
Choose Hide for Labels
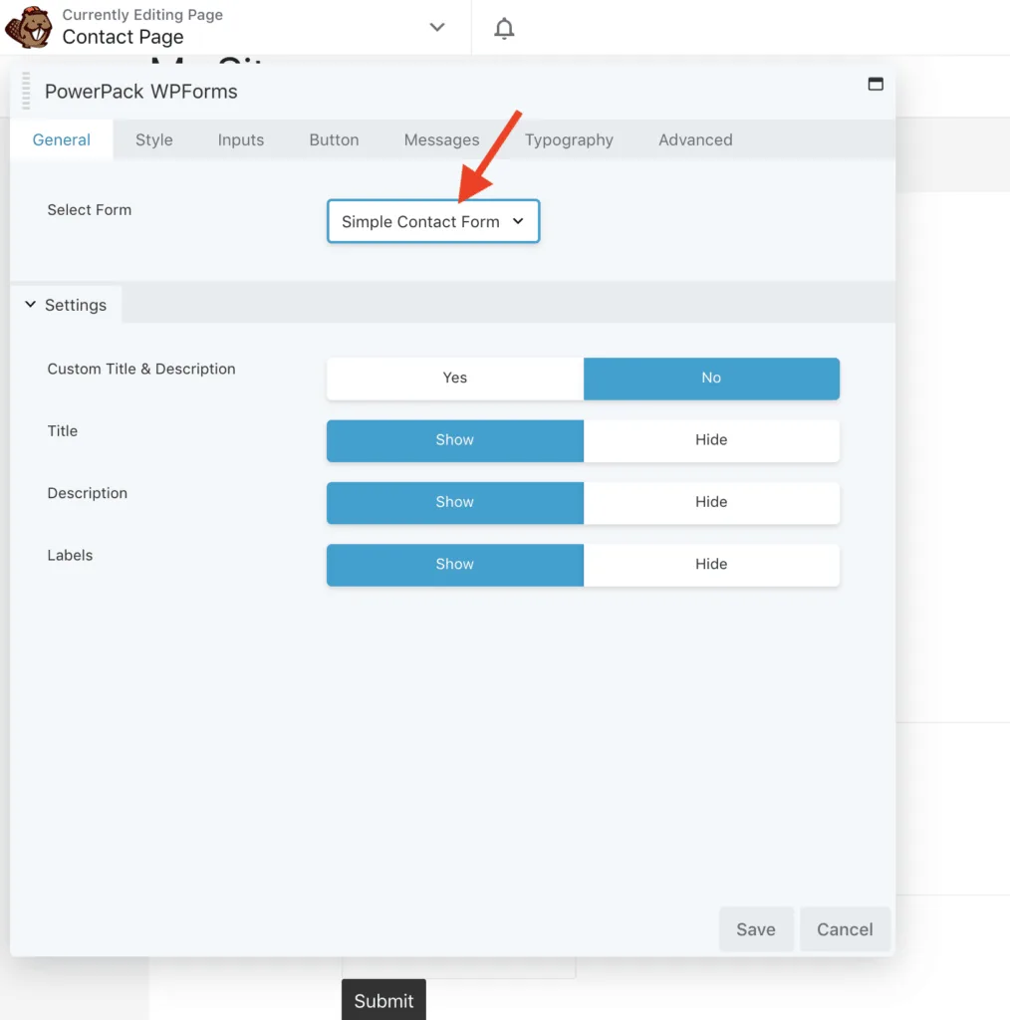711,565
